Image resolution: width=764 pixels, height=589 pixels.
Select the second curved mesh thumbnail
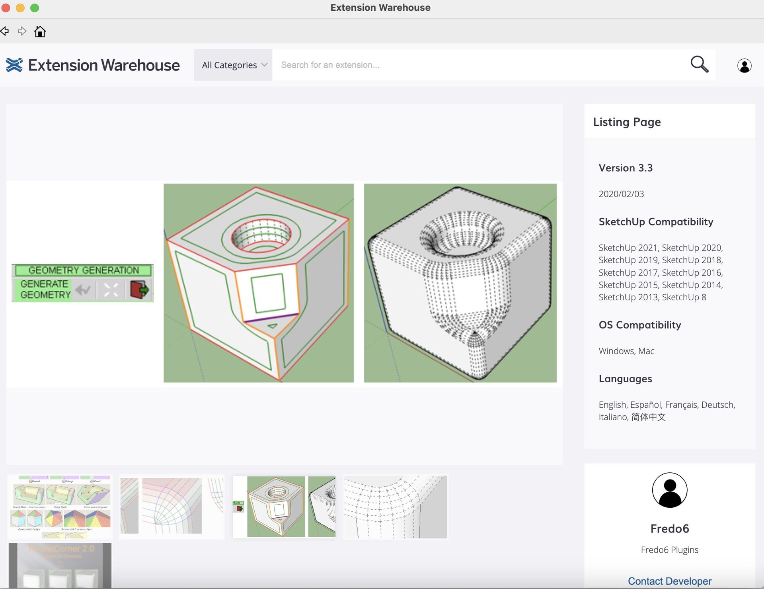(172, 507)
